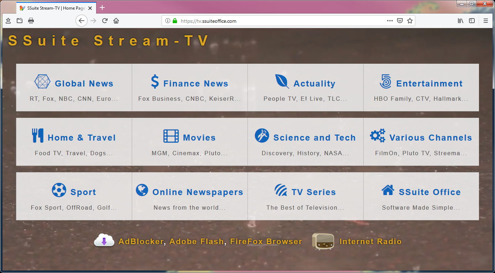
Task: Click the Global News polygon icon
Action: click(x=42, y=82)
